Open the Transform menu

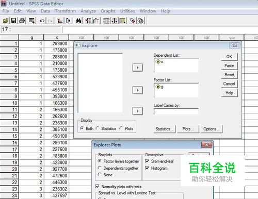[x=66, y=11]
